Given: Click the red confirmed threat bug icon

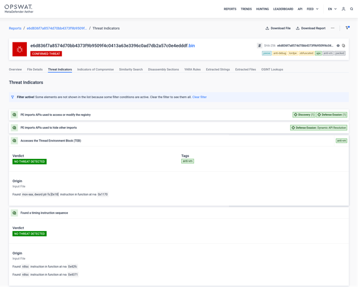Looking at the screenshot, I should pyautogui.click(x=20, y=49).
